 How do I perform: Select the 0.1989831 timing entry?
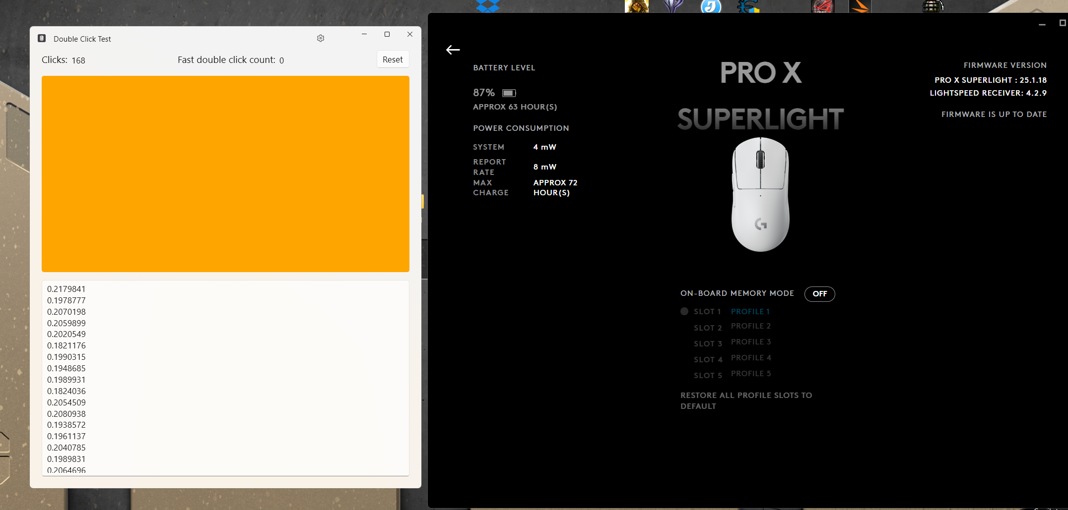(67, 459)
